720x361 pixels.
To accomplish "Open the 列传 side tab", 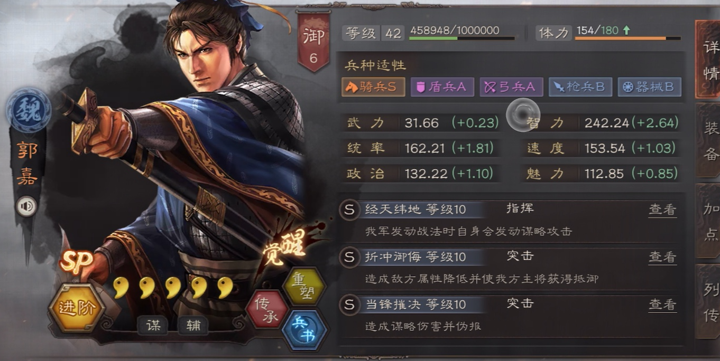I will point(708,302).
